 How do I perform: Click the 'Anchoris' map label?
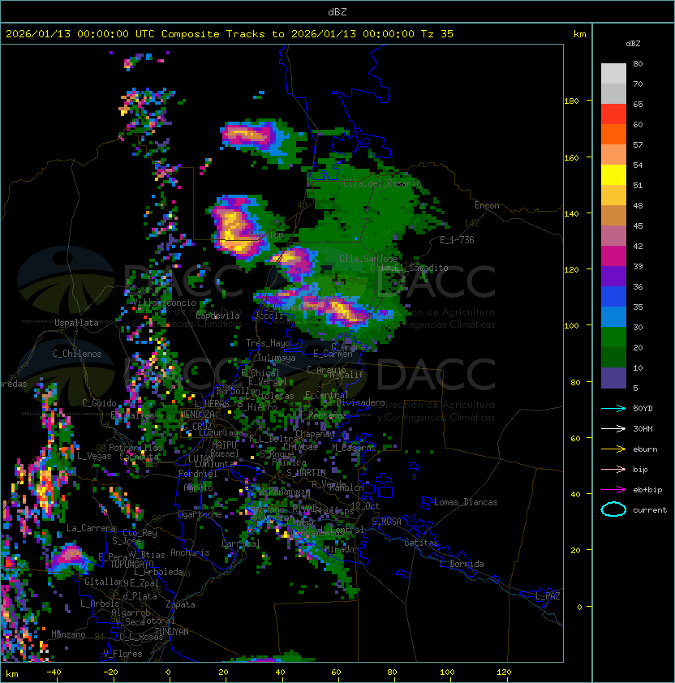pyautogui.click(x=190, y=552)
